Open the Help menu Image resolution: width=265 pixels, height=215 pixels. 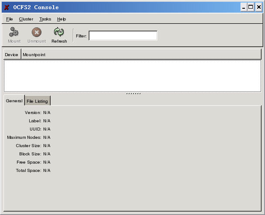[61, 19]
